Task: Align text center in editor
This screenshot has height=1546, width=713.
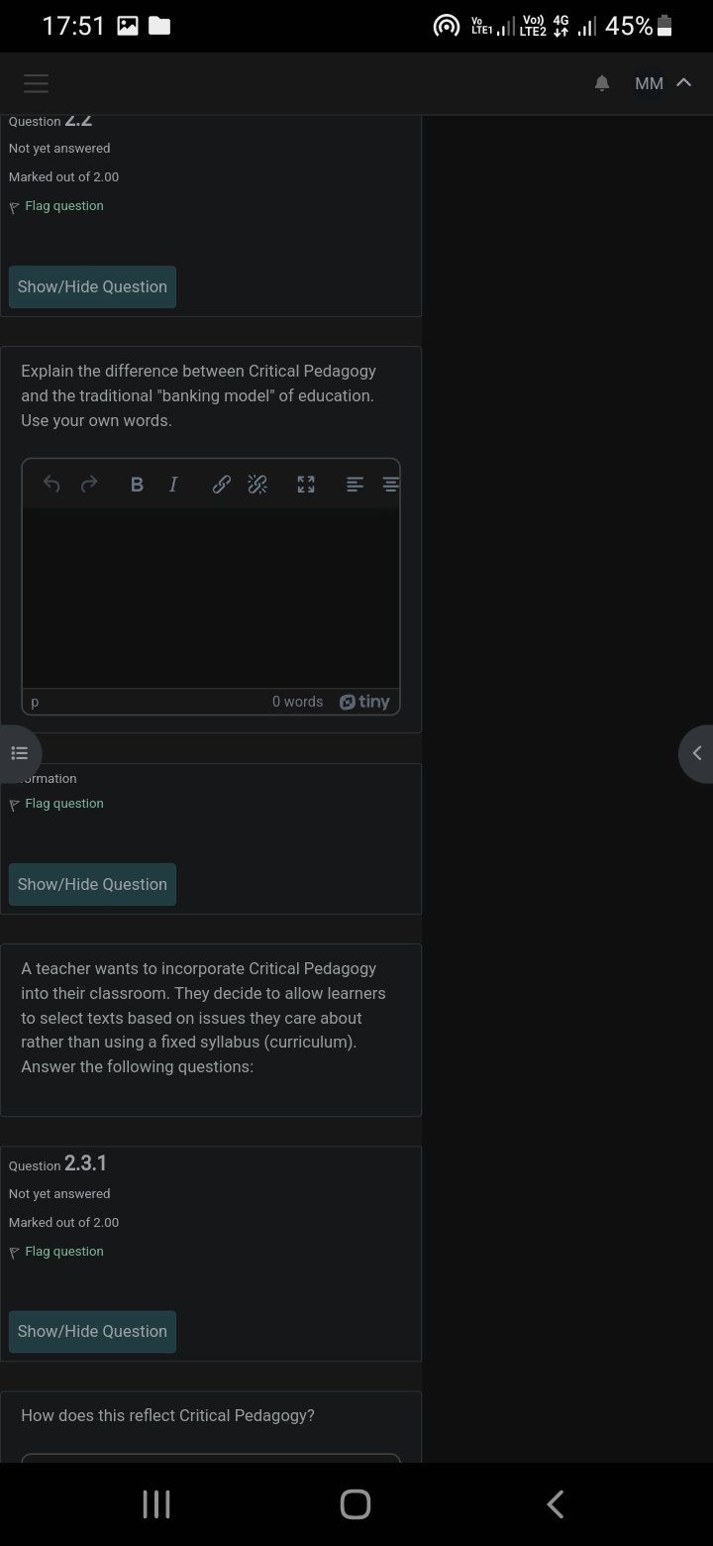Action: pyautogui.click(x=390, y=484)
